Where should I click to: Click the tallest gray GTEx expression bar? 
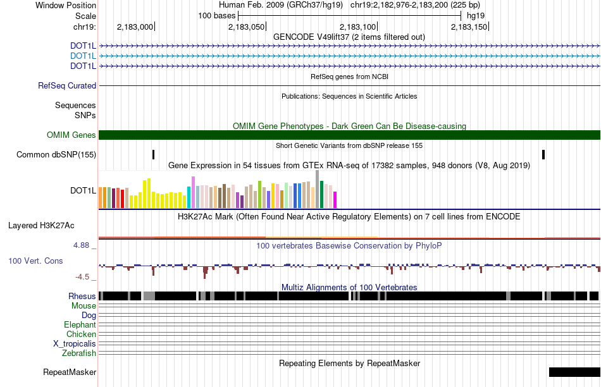pos(318,189)
